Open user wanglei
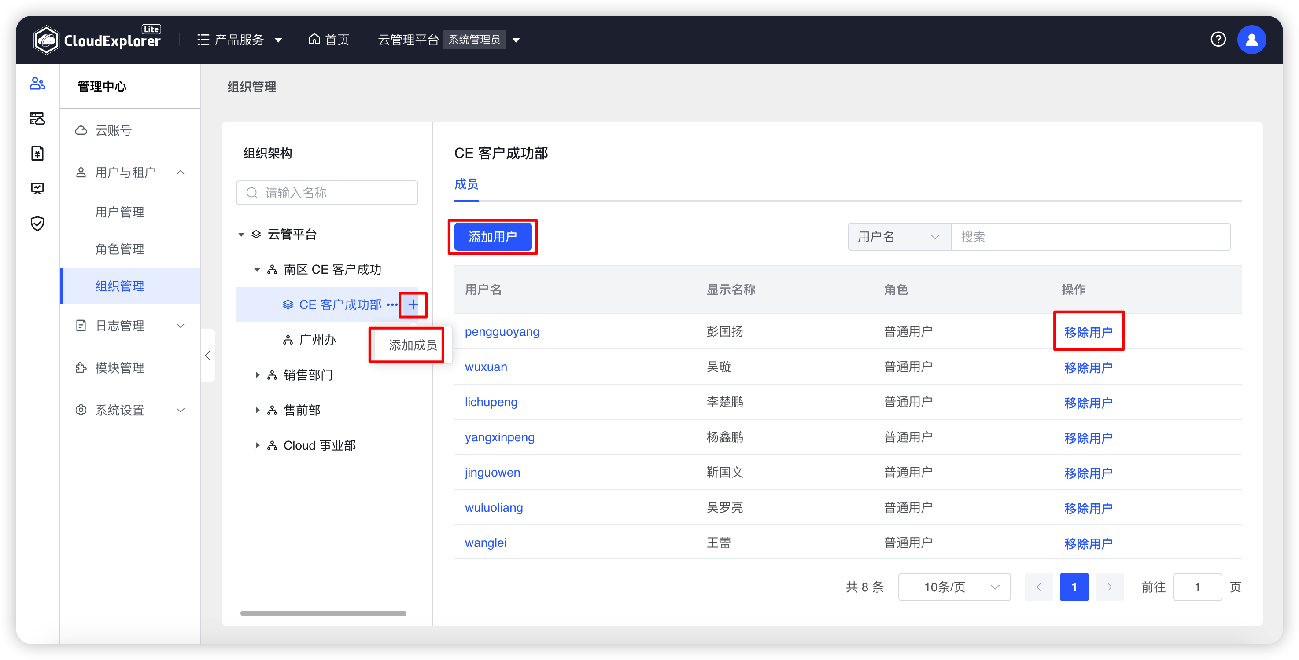The height and width of the screenshot is (660, 1299). point(486,543)
